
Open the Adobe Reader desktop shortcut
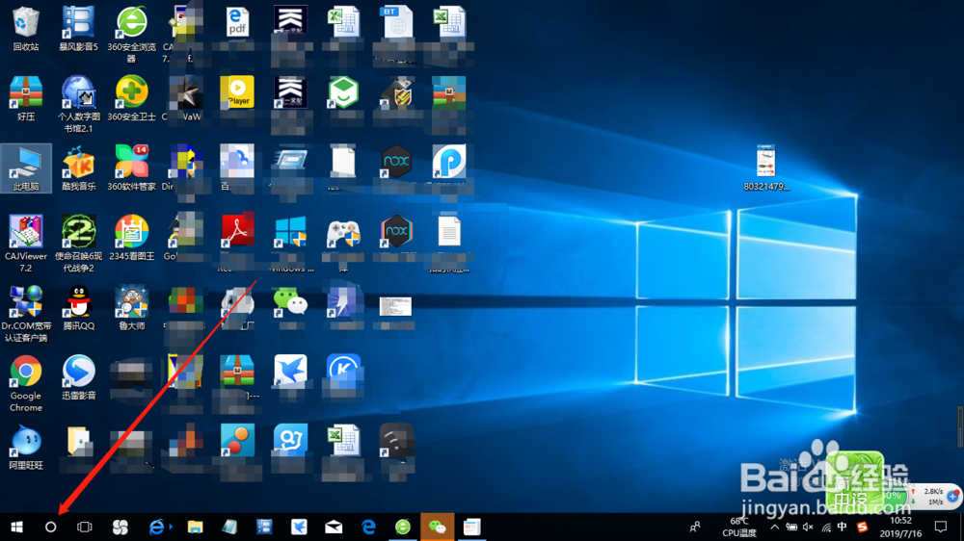(x=237, y=231)
